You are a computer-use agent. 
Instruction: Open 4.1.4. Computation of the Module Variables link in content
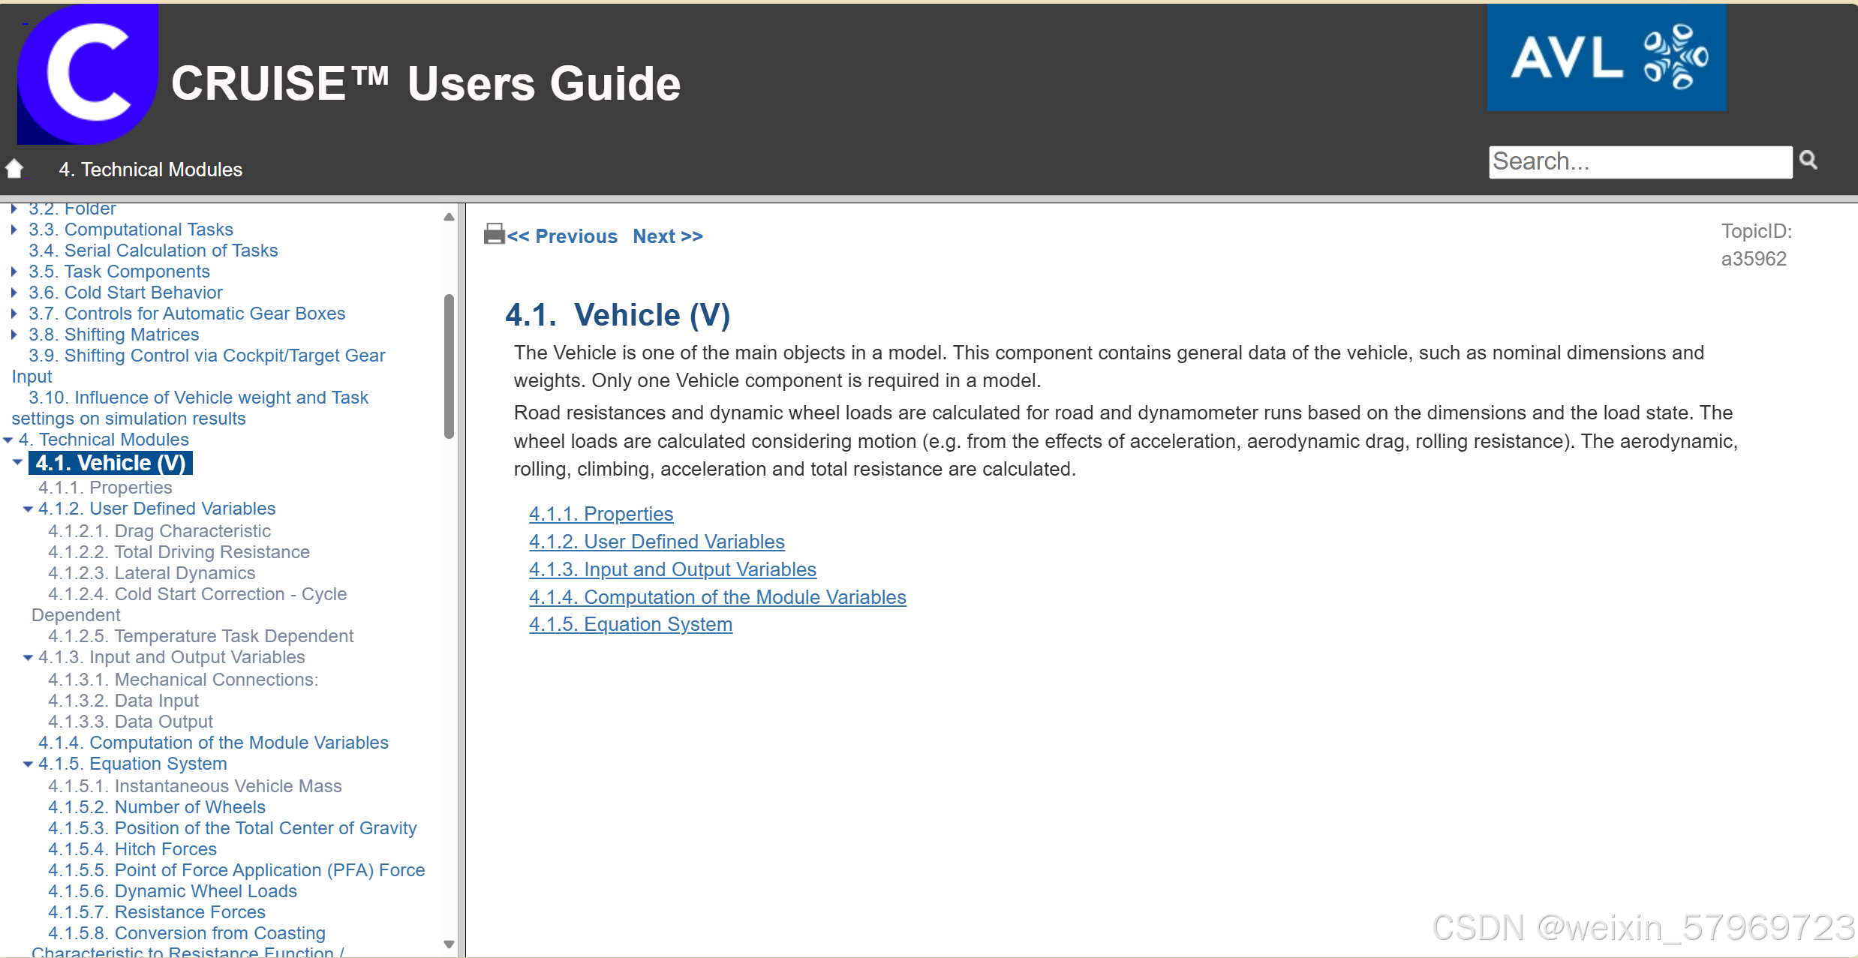tap(717, 597)
